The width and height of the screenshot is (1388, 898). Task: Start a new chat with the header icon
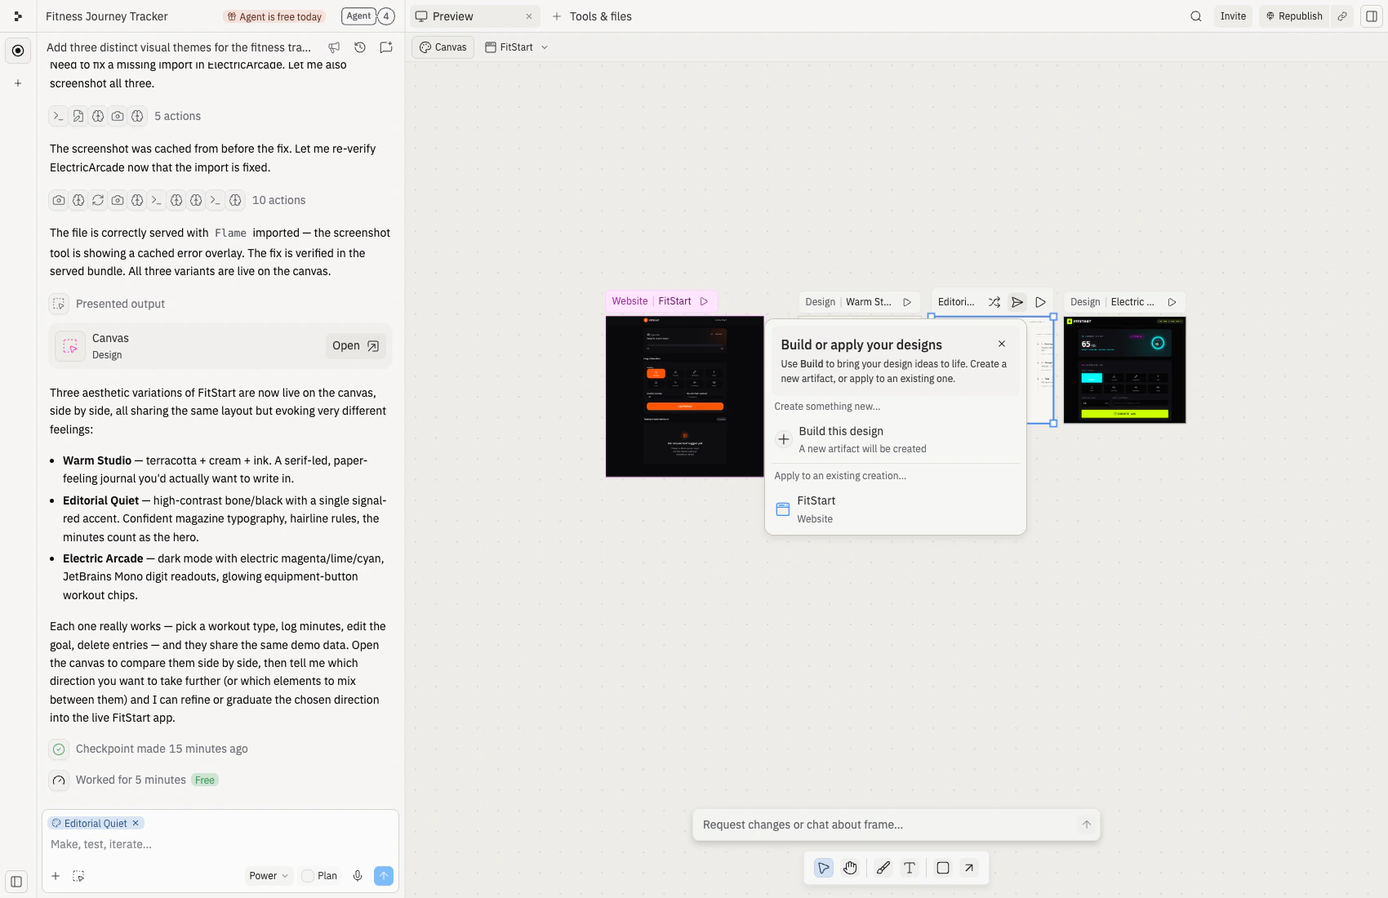click(x=386, y=47)
